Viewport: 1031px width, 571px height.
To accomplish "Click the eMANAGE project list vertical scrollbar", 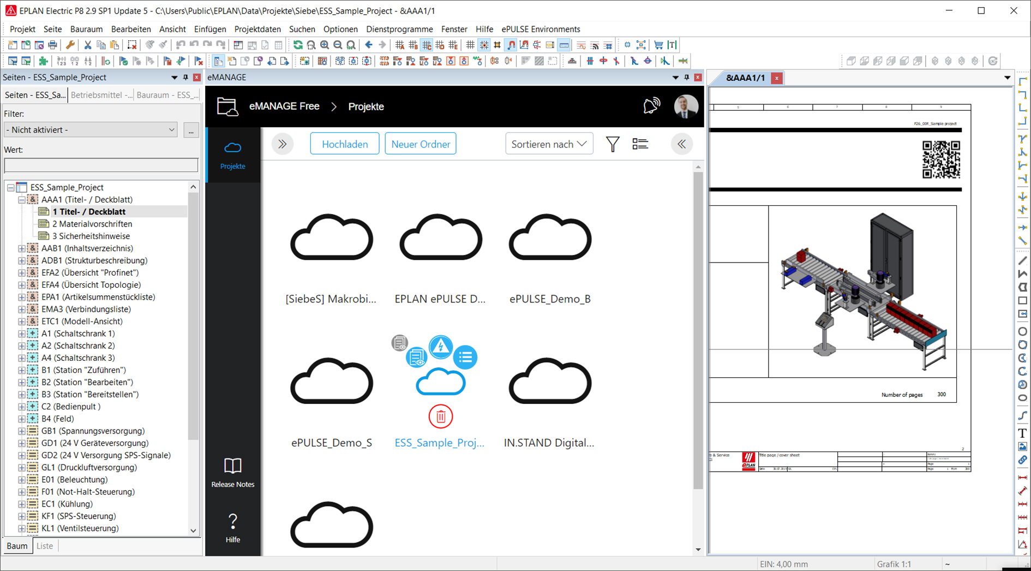I will pyautogui.click(x=698, y=328).
